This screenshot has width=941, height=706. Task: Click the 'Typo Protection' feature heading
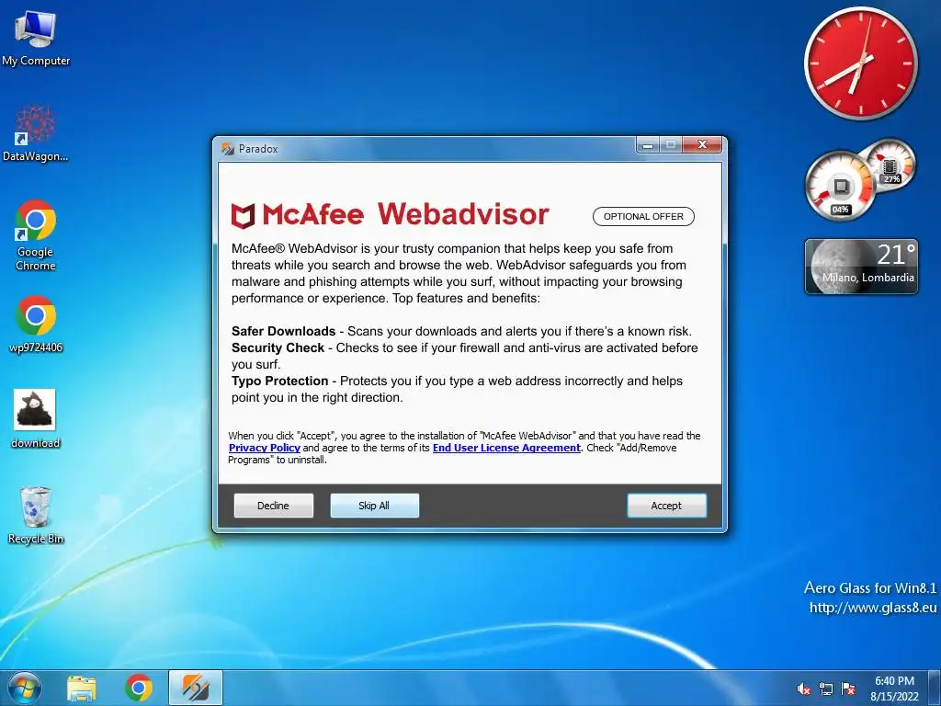pyautogui.click(x=279, y=381)
